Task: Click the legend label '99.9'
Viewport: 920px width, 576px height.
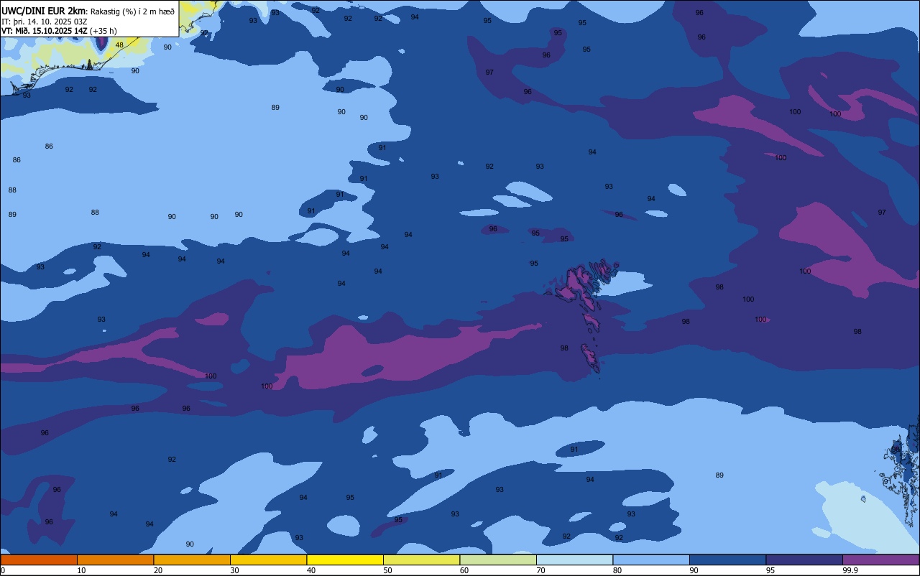Action: [851, 570]
